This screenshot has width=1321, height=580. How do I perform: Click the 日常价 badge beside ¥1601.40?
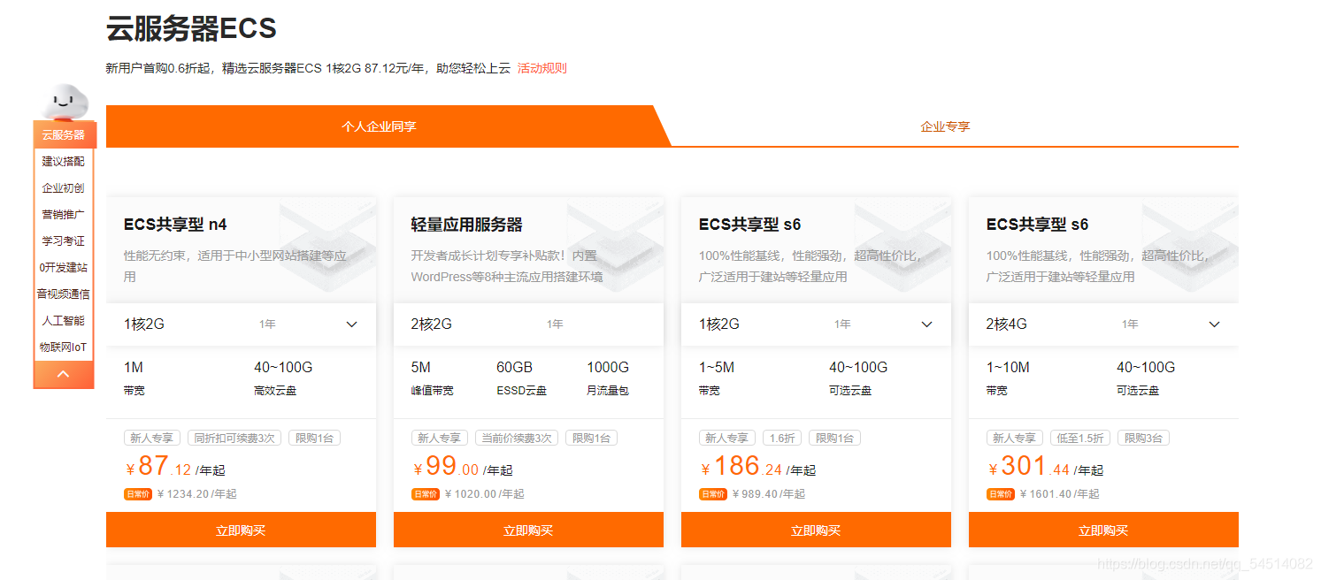click(1000, 494)
